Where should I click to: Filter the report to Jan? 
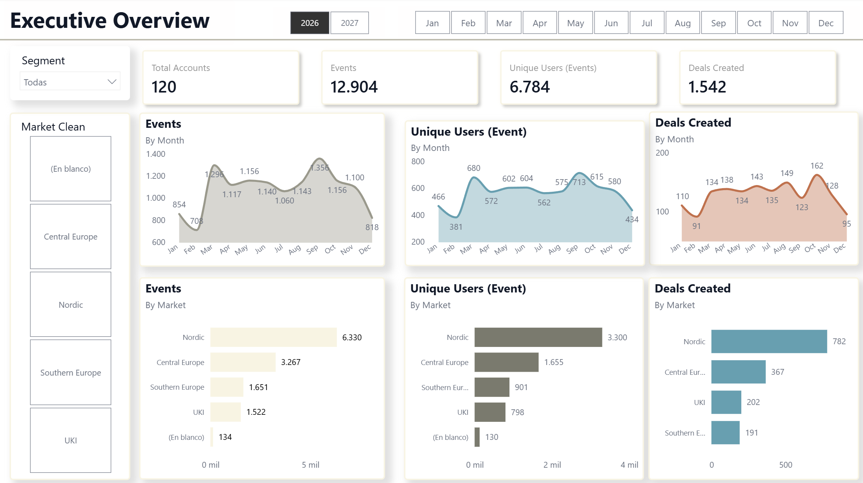tap(432, 23)
